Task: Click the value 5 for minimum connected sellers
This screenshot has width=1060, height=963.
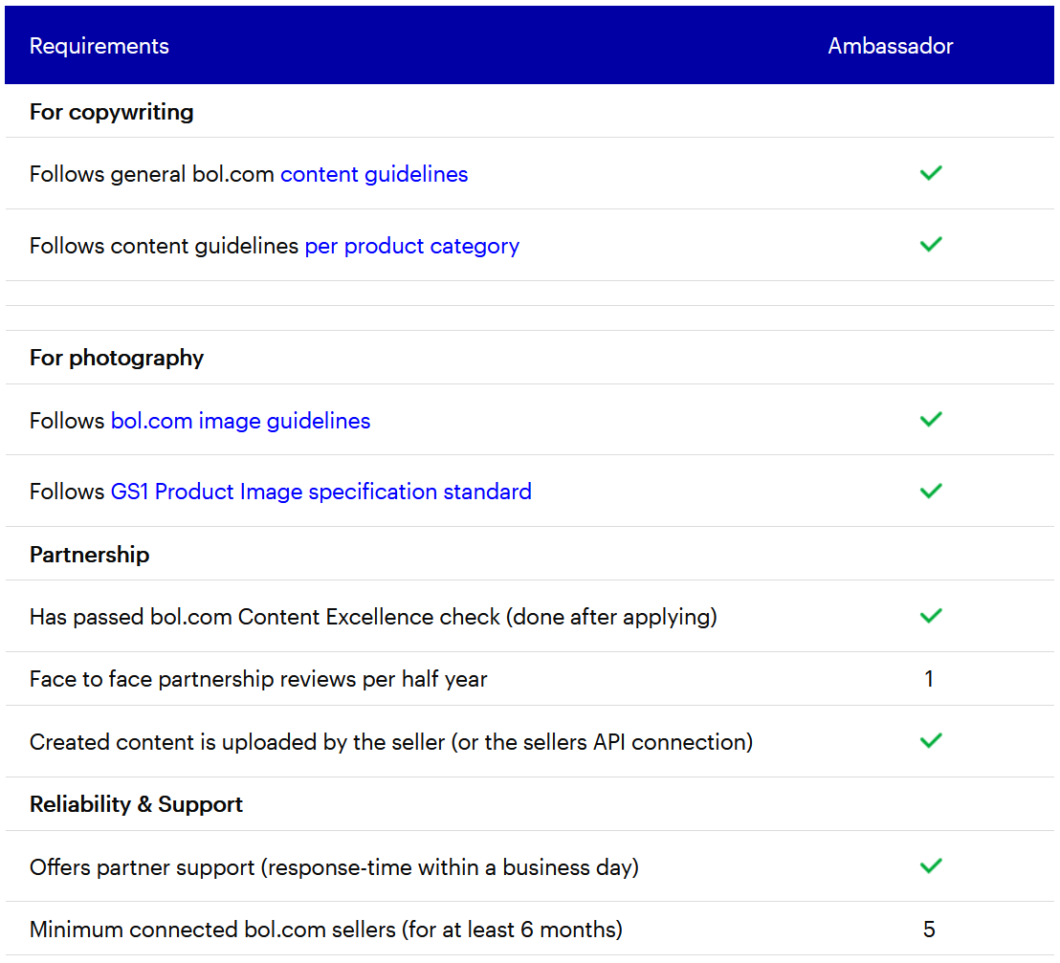Action: 929,929
